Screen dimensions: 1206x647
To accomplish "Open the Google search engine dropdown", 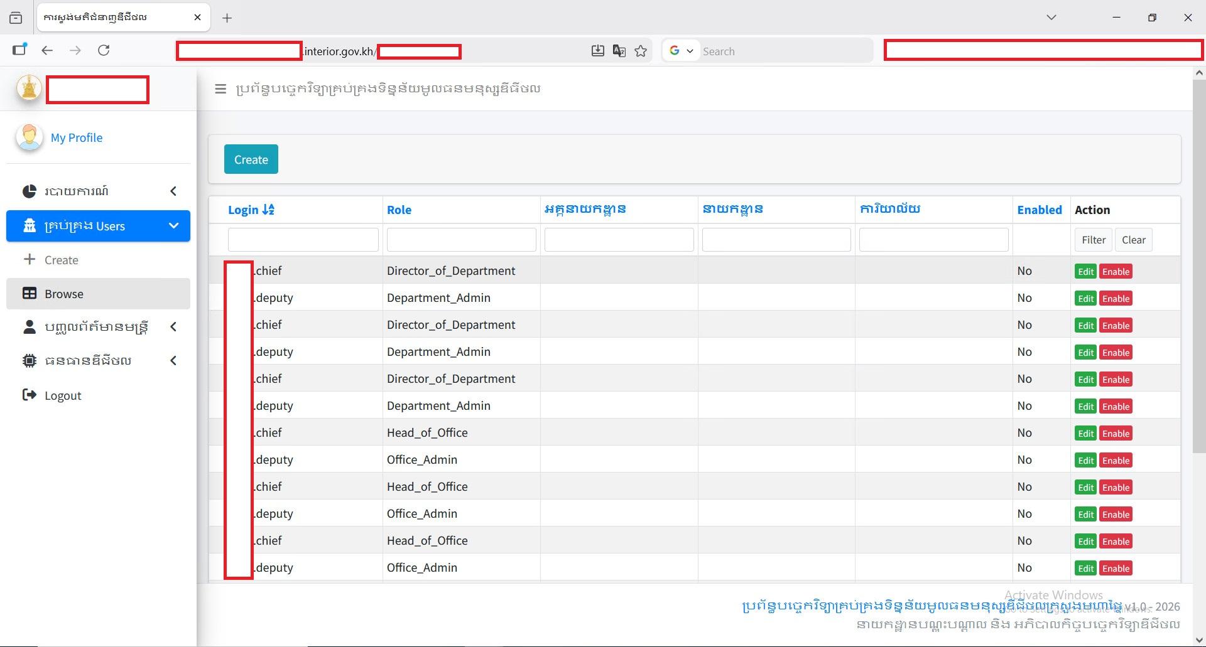I will pos(681,51).
